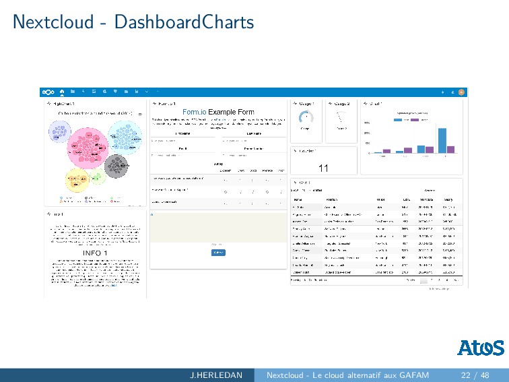509x382 pixels.
Task: Click the pin icon of the Info 1 widget
Action: [x=49, y=214]
